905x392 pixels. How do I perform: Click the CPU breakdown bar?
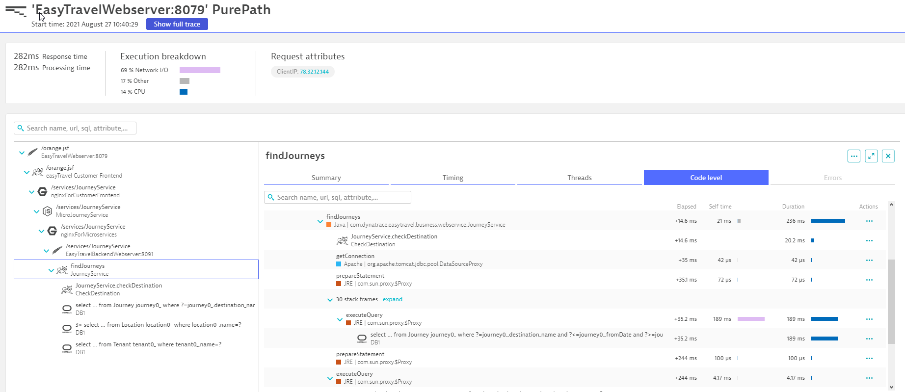[184, 92]
